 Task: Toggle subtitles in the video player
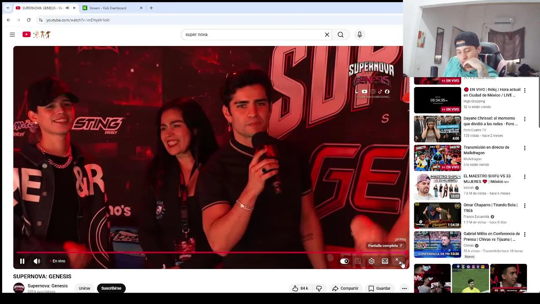(358, 261)
